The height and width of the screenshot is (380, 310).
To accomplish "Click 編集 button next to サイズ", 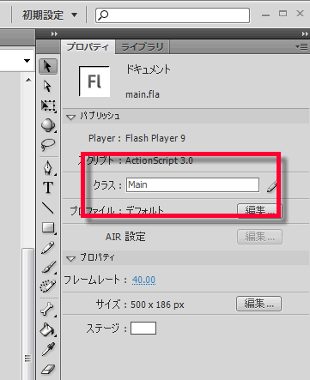I will [x=258, y=304].
